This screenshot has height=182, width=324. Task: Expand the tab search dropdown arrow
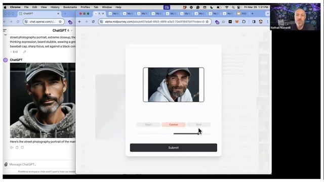(x=267, y=14)
